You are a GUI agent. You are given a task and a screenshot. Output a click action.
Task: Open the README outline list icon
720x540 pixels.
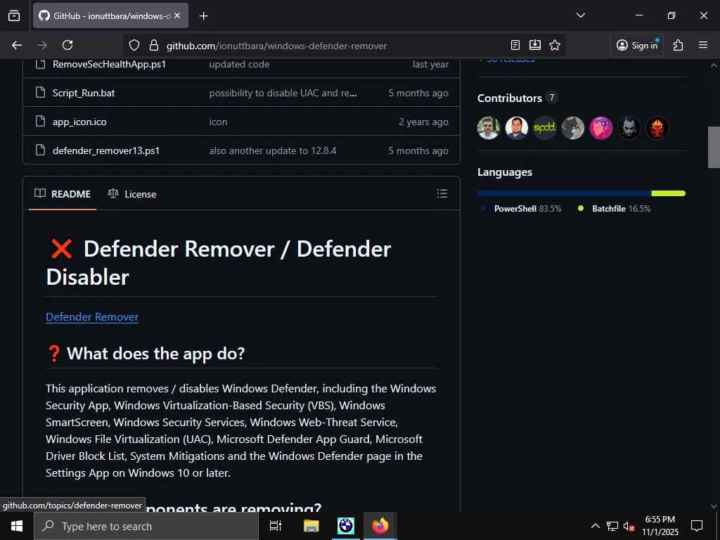(x=442, y=193)
